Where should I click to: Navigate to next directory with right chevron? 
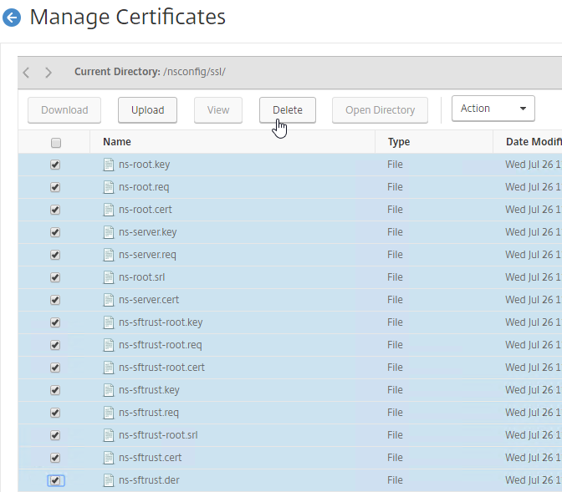[x=49, y=73]
